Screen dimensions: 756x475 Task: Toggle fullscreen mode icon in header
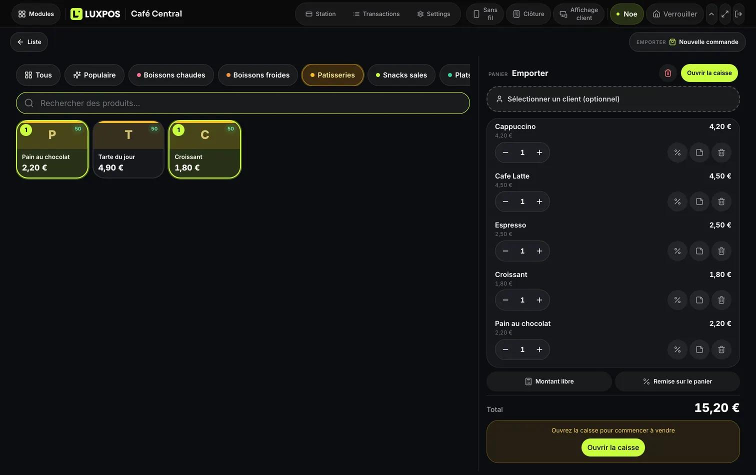[x=724, y=14]
